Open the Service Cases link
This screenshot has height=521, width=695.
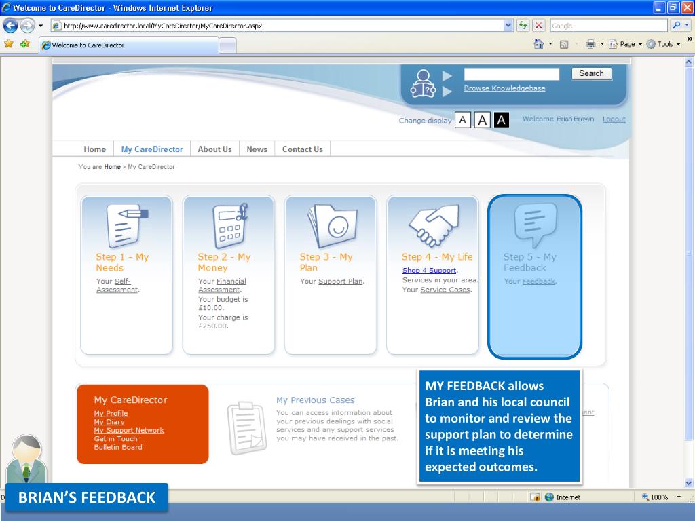coord(445,290)
